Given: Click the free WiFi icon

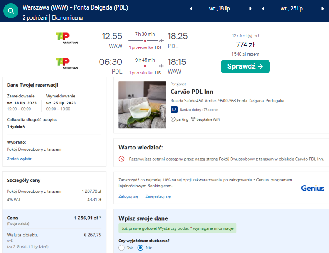Looking at the screenshot, I should (x=193, y=119).
